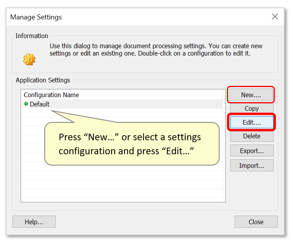Click the gear icon in Information
The height and width of the screenshot is (244, 293).
point(29,59)
